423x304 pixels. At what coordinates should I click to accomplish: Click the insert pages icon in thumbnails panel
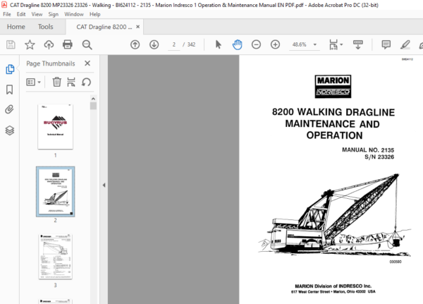(x=71, y=82)
